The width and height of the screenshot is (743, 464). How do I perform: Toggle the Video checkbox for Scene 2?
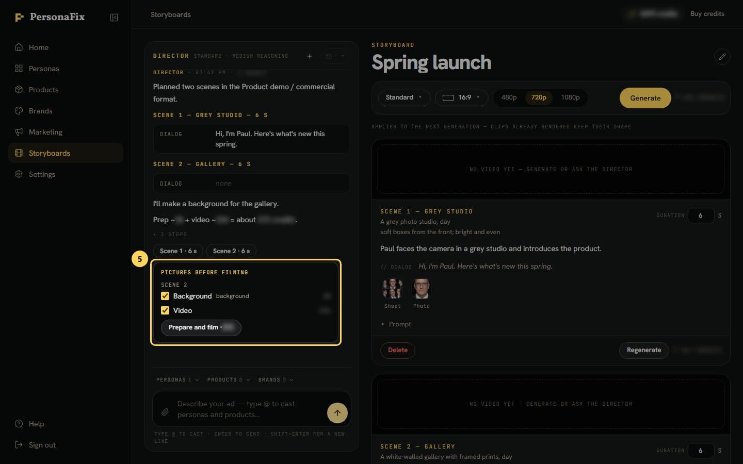(165, 310)
